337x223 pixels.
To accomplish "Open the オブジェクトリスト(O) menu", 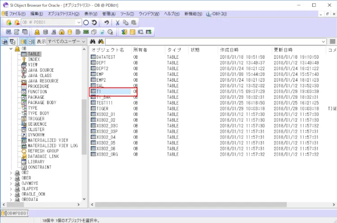I will point(64,14).
